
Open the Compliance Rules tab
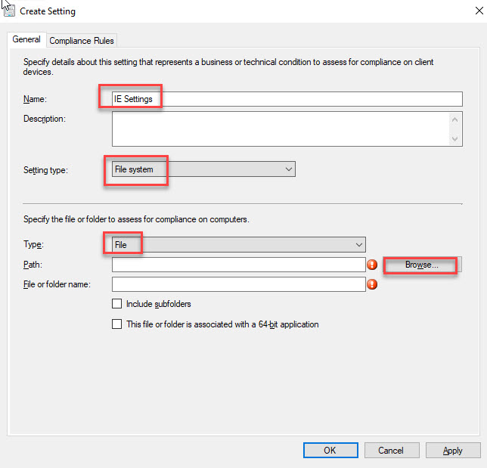(82, 41)
